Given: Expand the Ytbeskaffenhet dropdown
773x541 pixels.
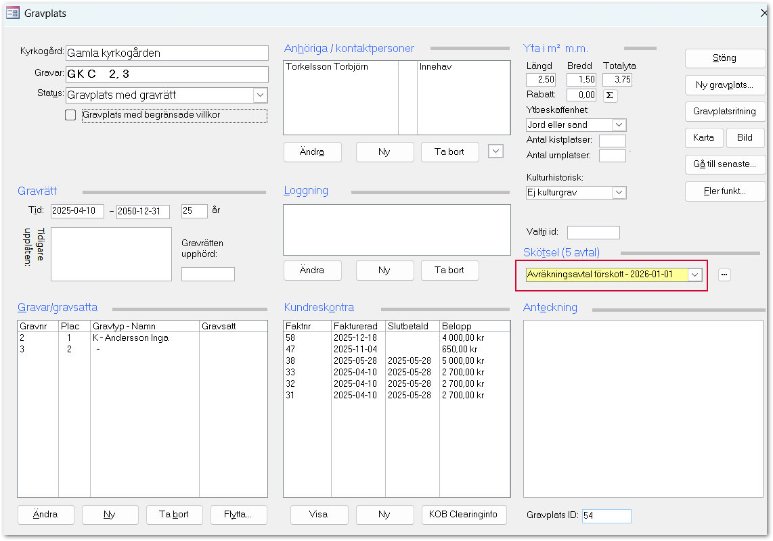Looking at the screenshot, I should tap(619, 125).
